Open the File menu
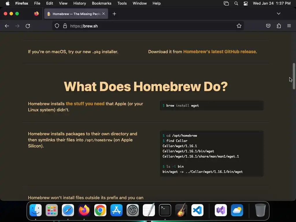 pyautogui.click(x=37, y=3)
